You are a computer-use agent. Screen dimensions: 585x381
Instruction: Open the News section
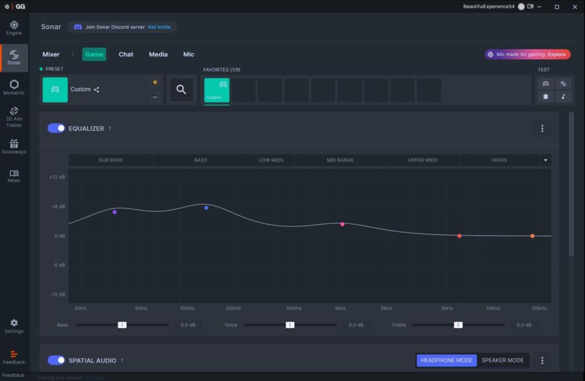click(14, 176)
